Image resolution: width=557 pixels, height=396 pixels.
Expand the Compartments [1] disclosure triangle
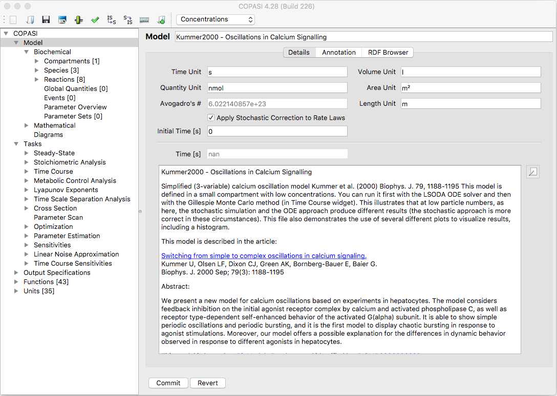click(36, 61)
